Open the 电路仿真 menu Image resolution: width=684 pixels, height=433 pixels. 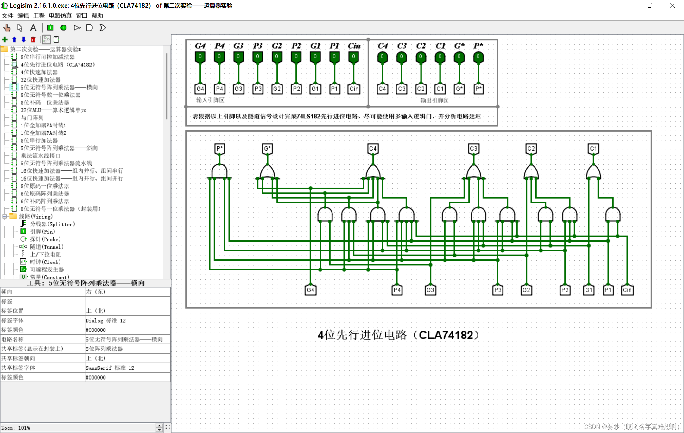tap(60, 15)
